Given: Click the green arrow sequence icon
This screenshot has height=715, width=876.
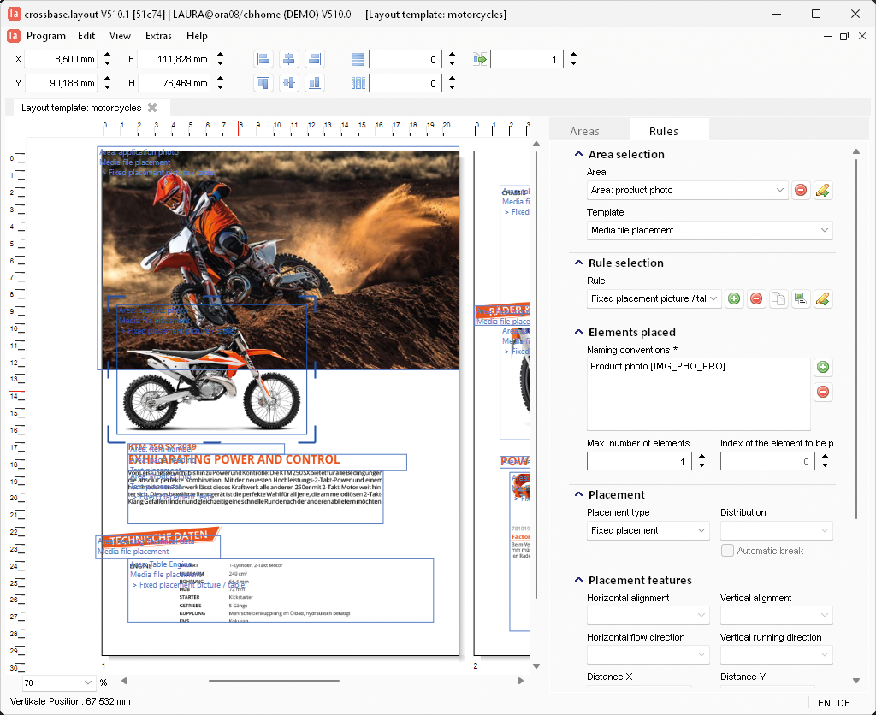Looking at the screenshot, I should coord(479,59).
